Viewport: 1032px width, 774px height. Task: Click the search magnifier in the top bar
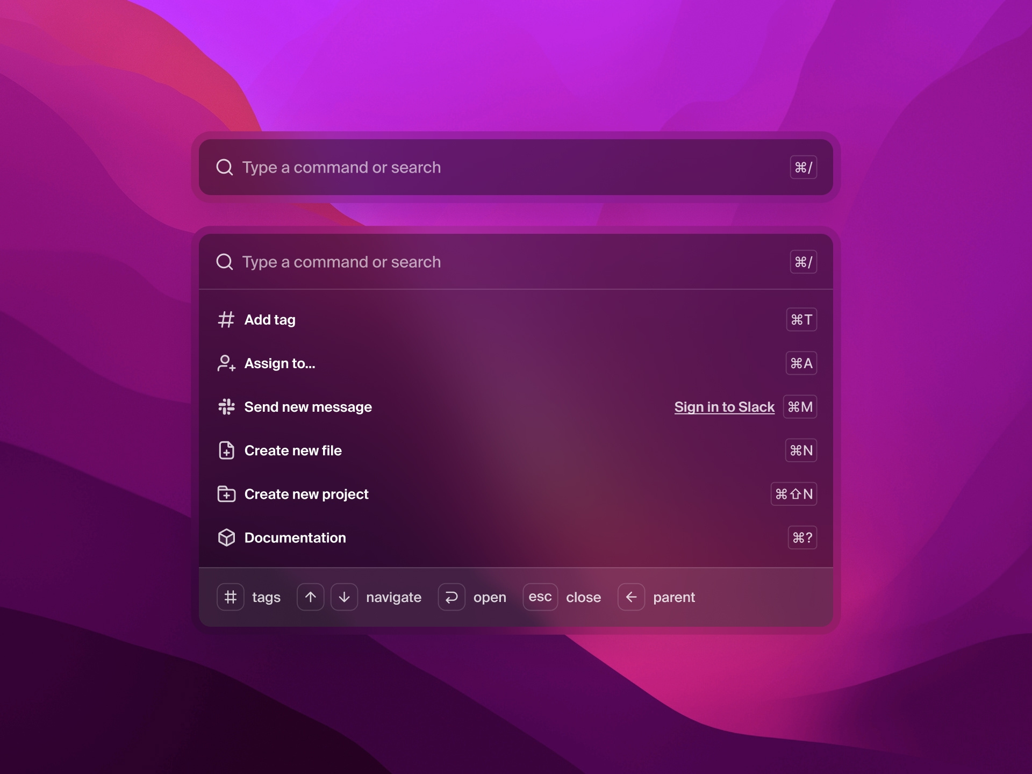point(224,167)
